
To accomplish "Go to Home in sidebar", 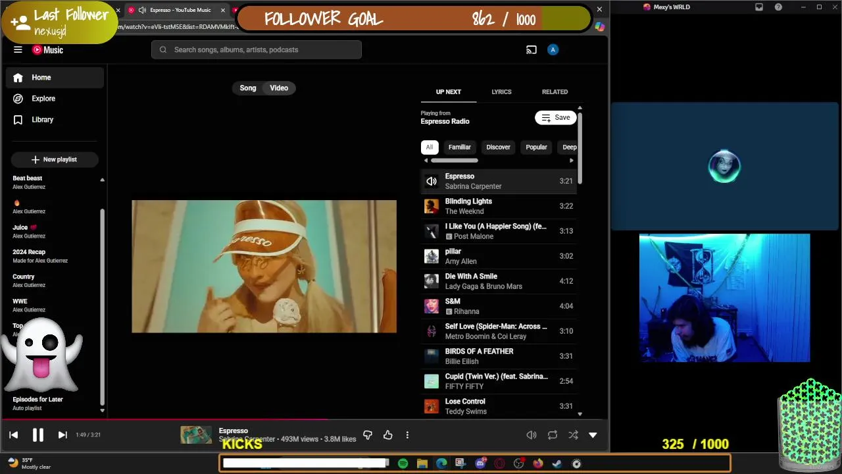I will [x=55, y=78].
